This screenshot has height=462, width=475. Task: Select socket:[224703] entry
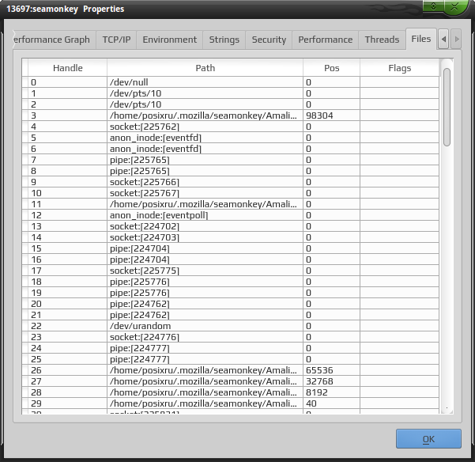145,237
